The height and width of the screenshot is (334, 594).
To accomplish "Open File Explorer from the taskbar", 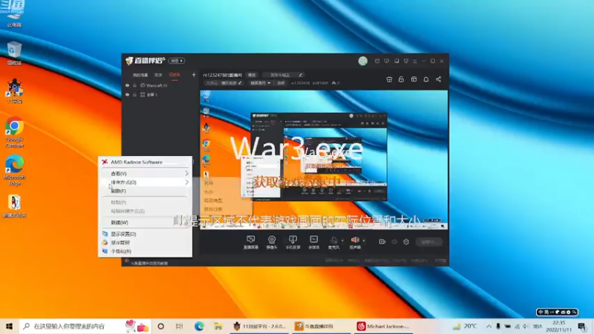I will (218, 326).
